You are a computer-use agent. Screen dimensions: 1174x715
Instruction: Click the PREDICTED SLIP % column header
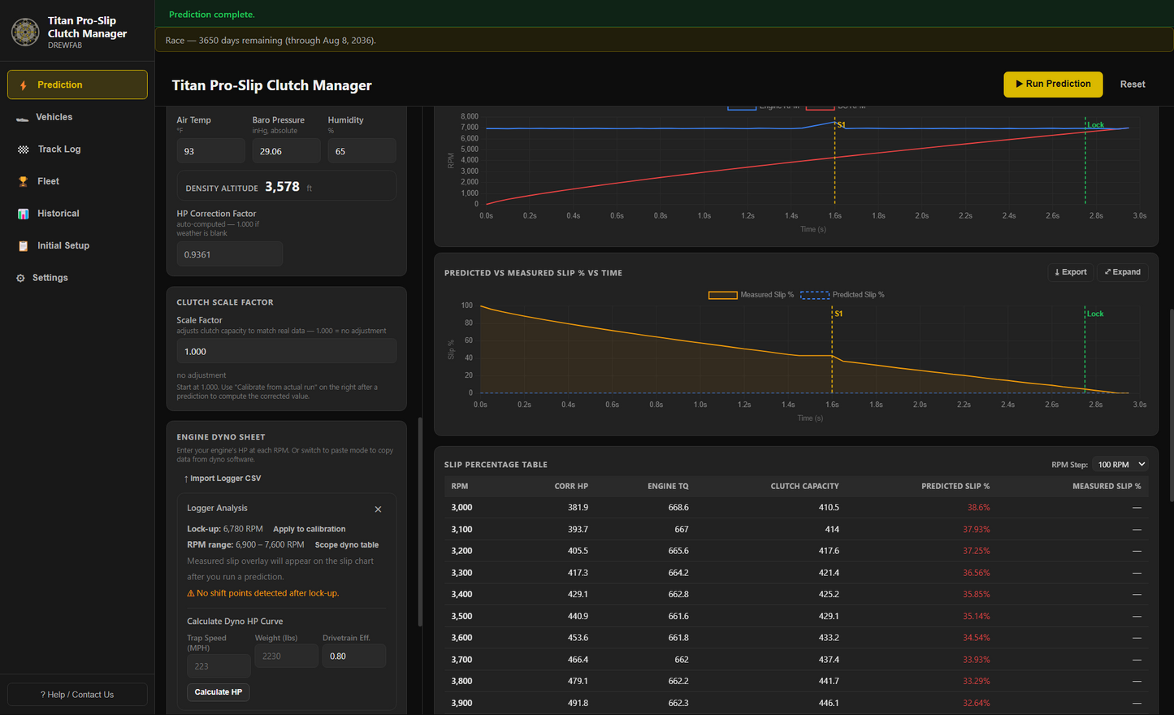click(955, 487)
